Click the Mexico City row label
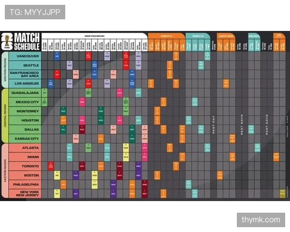This screenshot has width=290, height=232. point(25,102)
